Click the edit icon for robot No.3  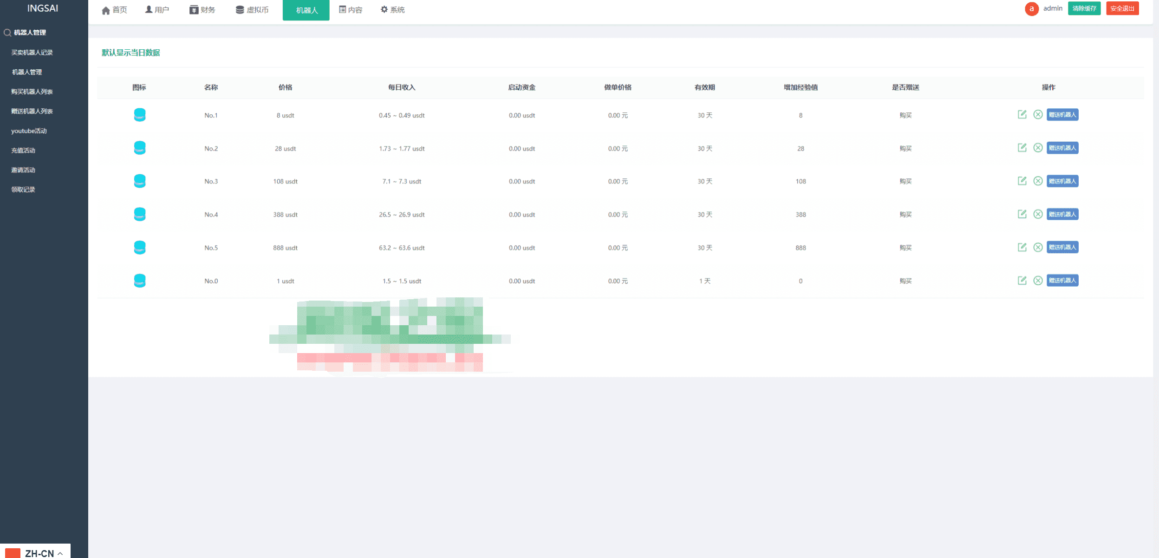coord(1022,181)
